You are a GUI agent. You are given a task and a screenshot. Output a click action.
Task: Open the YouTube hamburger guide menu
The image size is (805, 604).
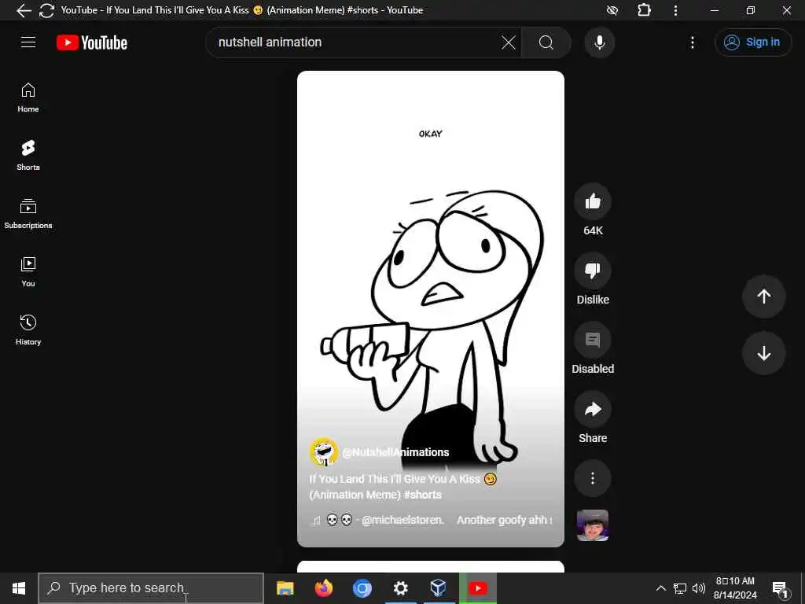click(x=28, y=42)
